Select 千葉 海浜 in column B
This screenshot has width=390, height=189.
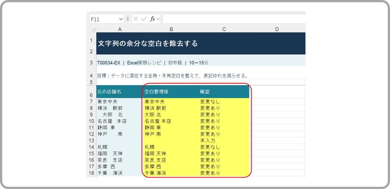coord(171,173)
